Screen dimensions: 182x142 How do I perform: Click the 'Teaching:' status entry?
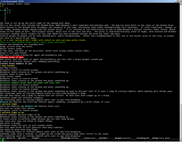(x=143, y=138)
